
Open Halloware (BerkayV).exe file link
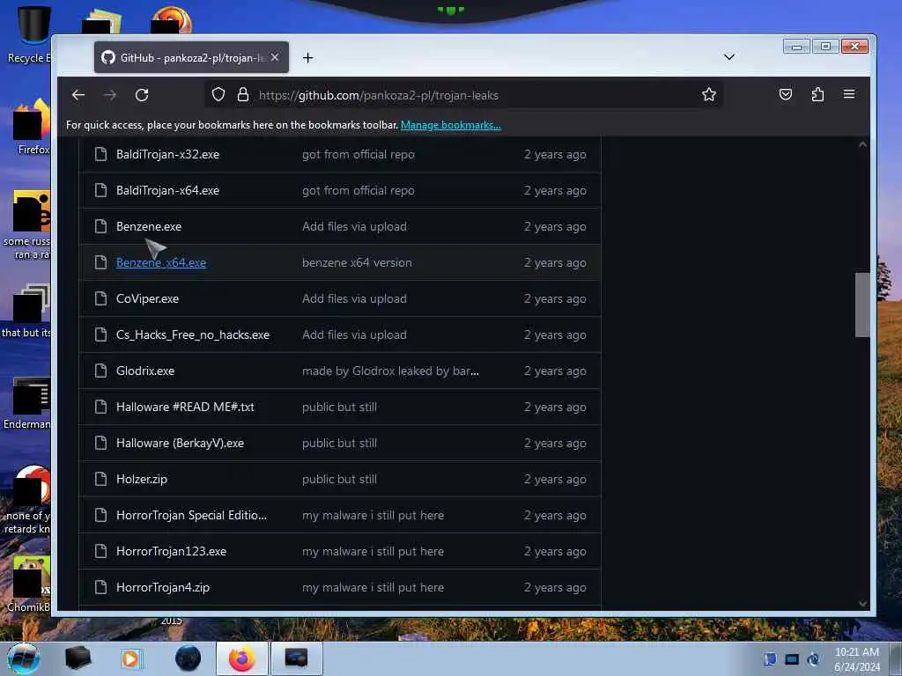pos(180,444)
